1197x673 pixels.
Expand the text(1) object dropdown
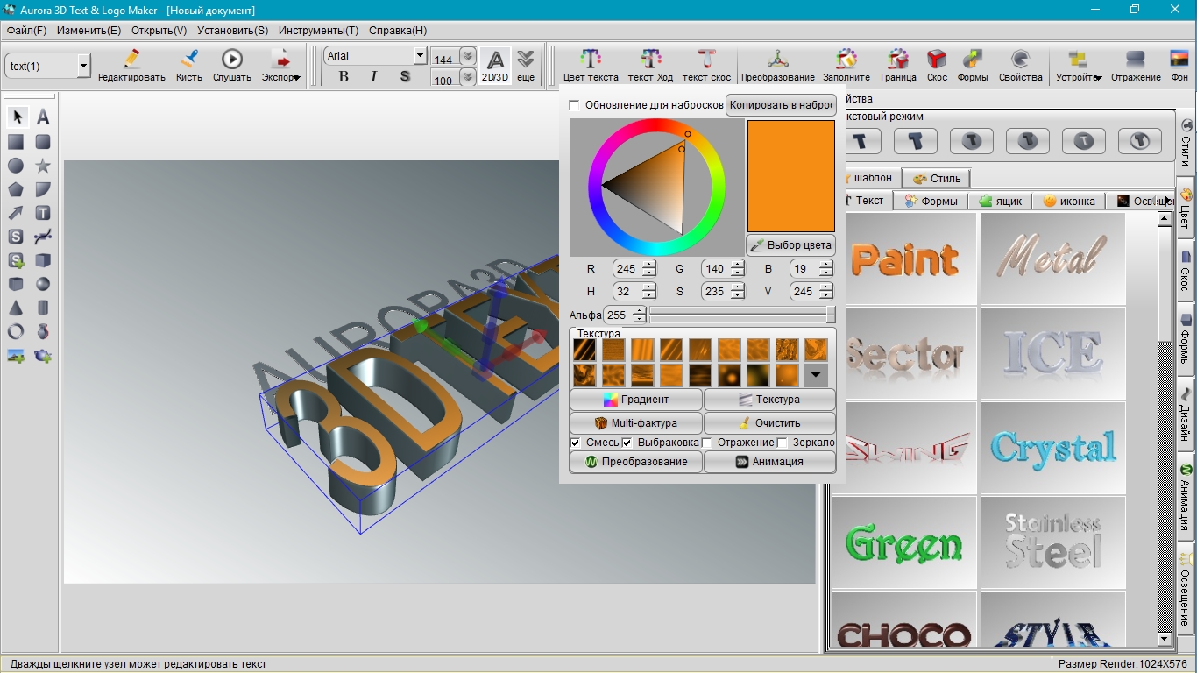pyautogui.click(x=84, y=66)
